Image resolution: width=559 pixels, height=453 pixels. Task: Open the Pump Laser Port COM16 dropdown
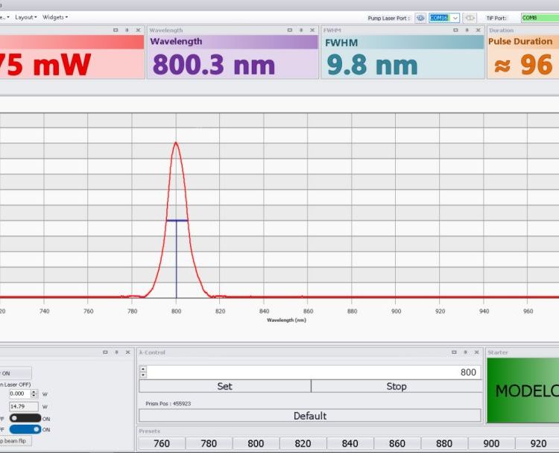[x=455, y=18]
